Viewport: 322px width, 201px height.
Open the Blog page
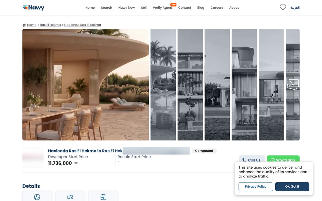tap(201, 8)
